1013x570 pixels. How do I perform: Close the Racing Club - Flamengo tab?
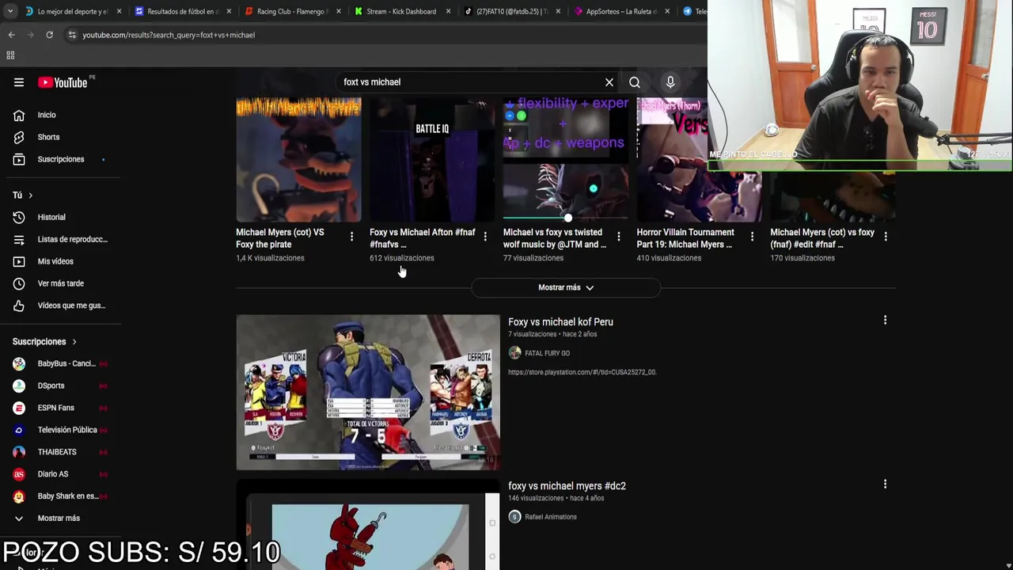[x=338, y=11]
